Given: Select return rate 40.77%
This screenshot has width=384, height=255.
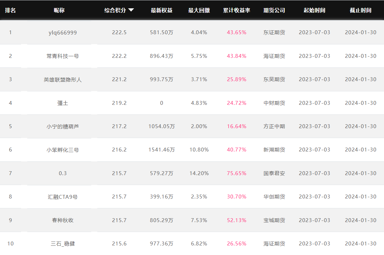Looking at the screenshot, I should (237, 150).
